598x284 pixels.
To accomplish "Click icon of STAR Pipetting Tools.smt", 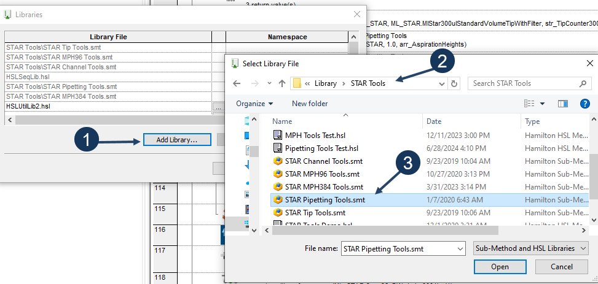I will (278, 199).
